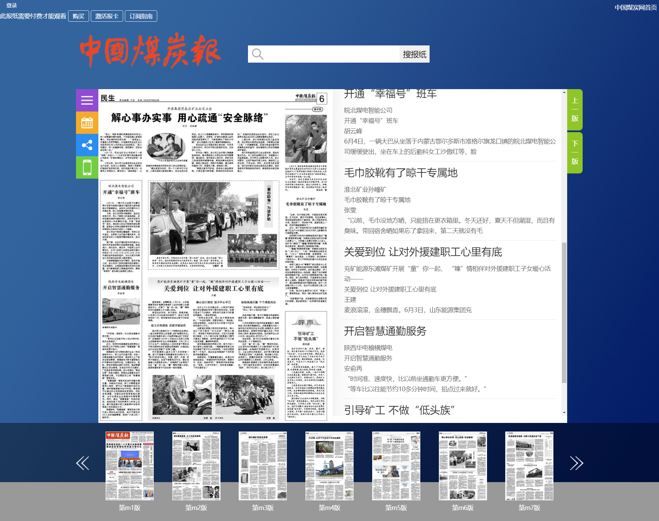Click 呼声 column 引导矿工 on page image

click(x=306, y=336)
